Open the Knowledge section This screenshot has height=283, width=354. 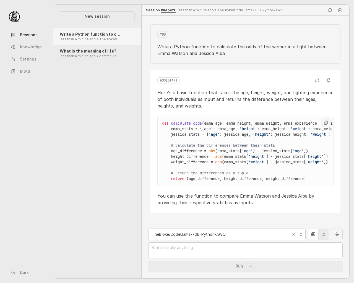click(26, 47)
